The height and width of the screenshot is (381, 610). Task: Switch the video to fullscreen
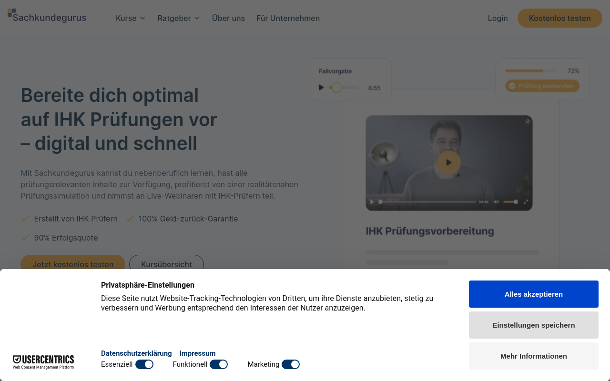526,201
